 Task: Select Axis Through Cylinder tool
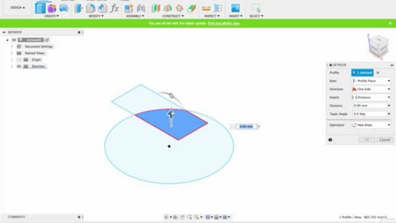(x=192, y=8)
